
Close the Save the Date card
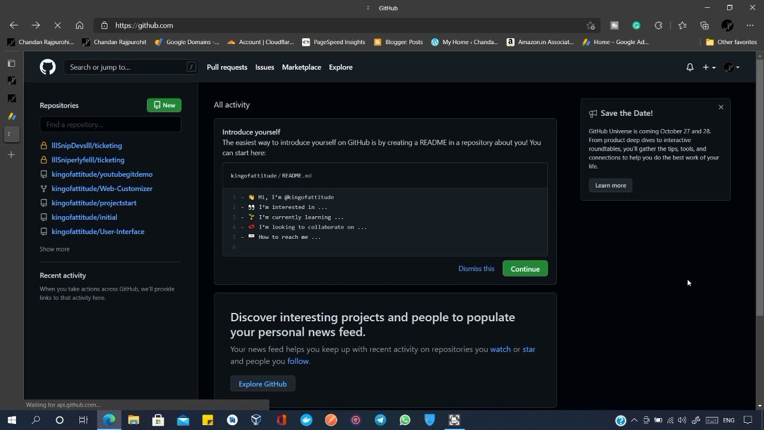pyautogui.click(x=721, y=107)
